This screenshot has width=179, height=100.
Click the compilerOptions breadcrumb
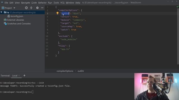[x=65, y=71]
